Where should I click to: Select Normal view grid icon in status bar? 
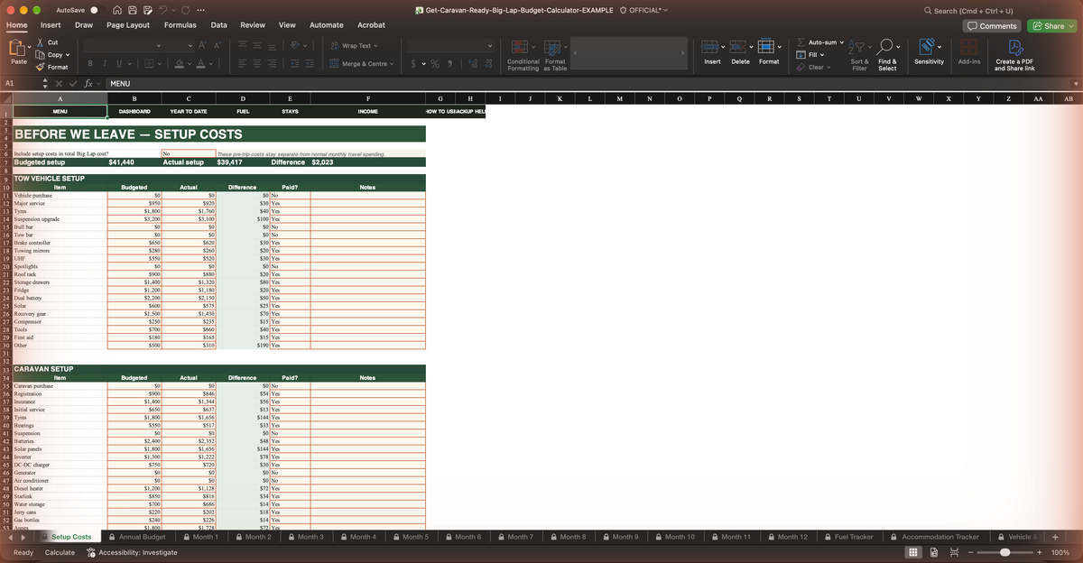tap(913, 551)
